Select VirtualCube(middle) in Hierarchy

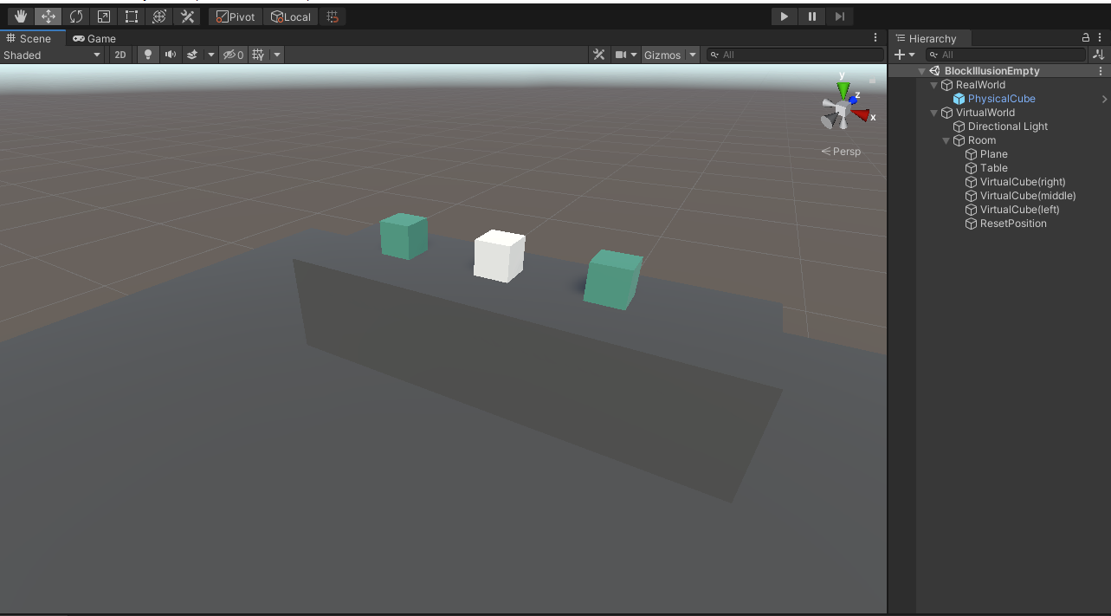point(1027,196)
